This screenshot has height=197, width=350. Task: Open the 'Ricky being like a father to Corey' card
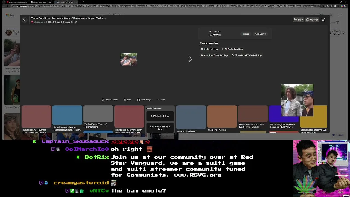pos(129,119)
